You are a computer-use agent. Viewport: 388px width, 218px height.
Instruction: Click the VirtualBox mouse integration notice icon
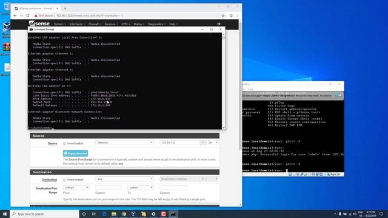(336, 96)
